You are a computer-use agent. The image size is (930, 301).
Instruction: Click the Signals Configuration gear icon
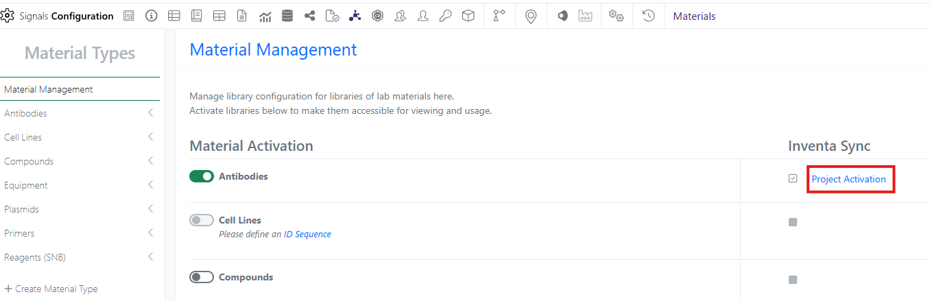point(8,16)
